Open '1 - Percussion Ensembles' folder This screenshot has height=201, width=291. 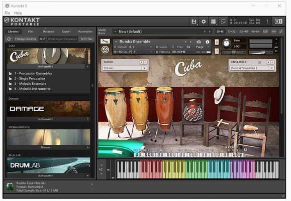click(33, 74)
